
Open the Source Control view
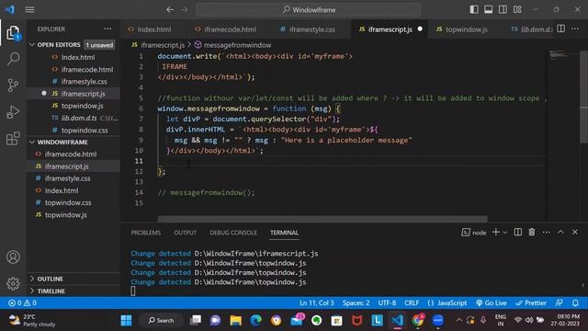tap(13, 86)
